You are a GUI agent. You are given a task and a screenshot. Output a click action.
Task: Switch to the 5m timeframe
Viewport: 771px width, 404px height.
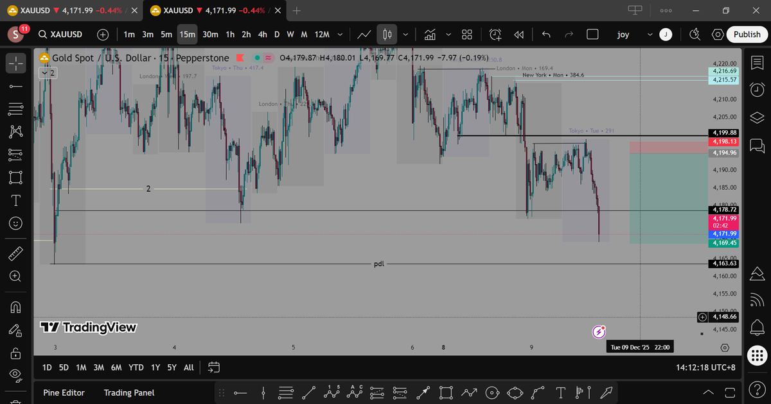166,35
